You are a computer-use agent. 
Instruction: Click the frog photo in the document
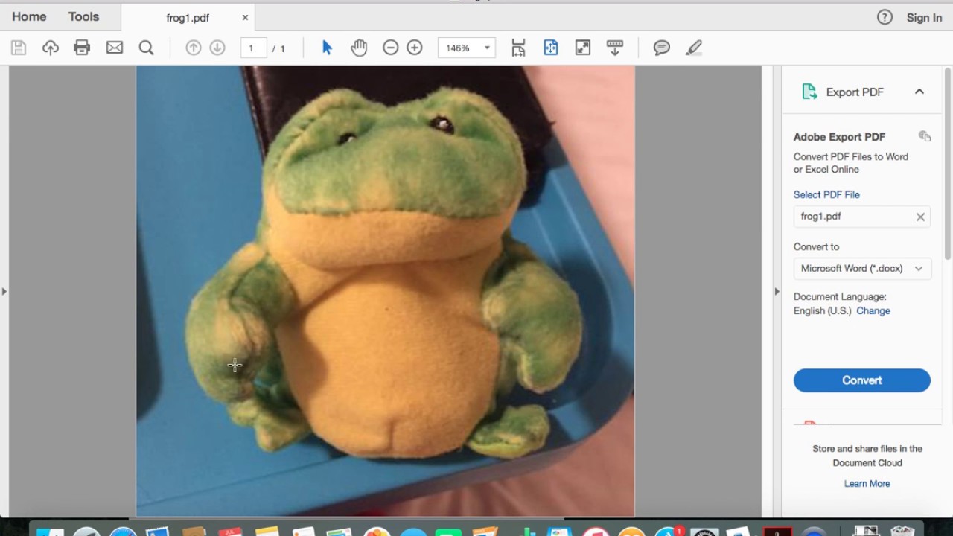pyautogui.click(x=385, y=290)
